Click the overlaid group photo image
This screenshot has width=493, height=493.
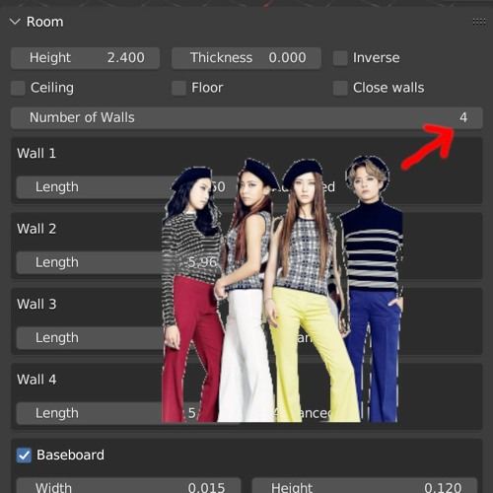pyautogui.click(x=283, y=289)
